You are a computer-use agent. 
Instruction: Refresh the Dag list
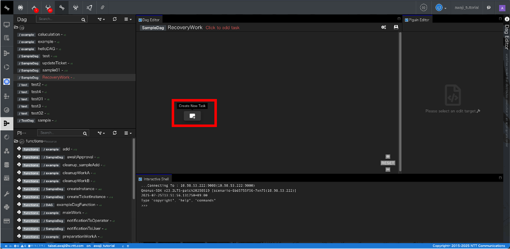(x=114, y=19)
